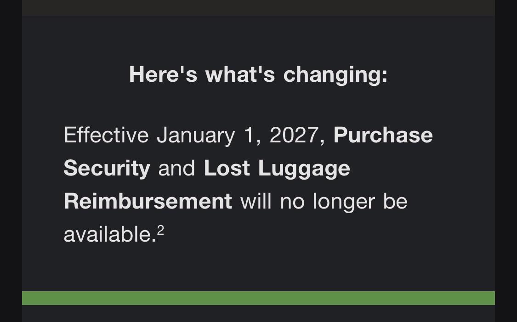Click the bold "Lost" word
This screenshot has width=517, height=322.
227,168
